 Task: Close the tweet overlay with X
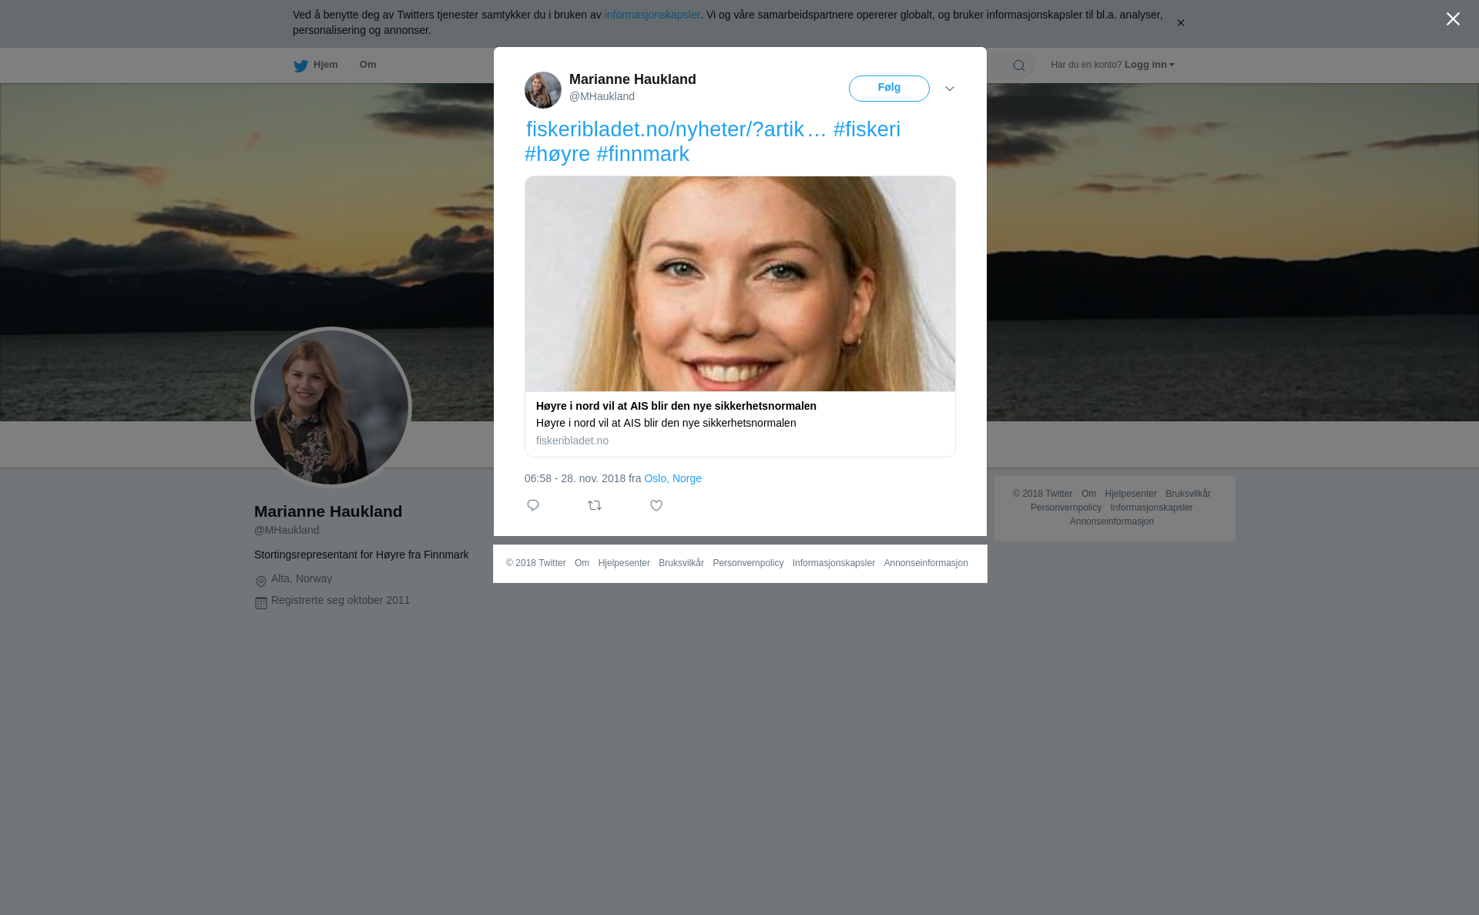click(1453, 19)
